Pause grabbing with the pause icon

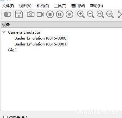point(60,14)
